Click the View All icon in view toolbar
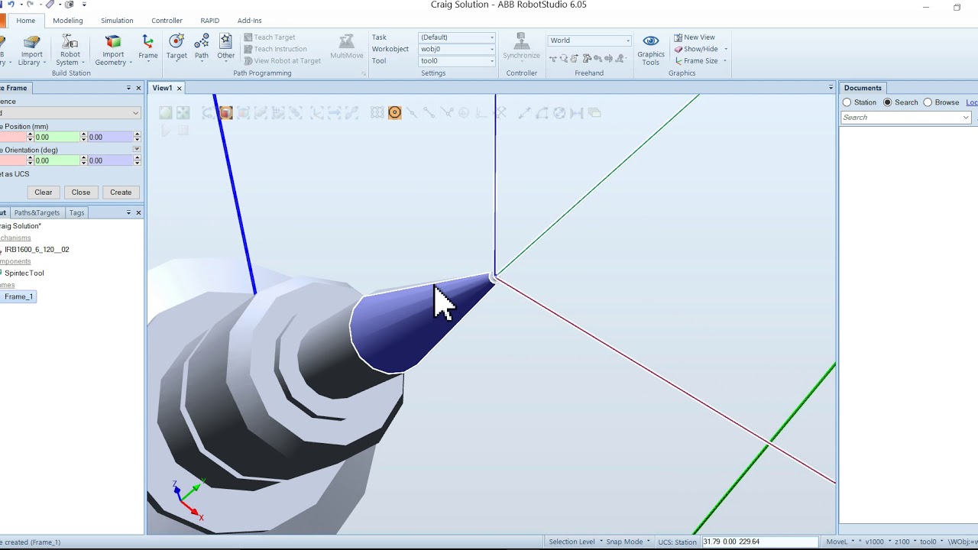The image size is (978, 550). pyautogui.click(x=166, y=113)
